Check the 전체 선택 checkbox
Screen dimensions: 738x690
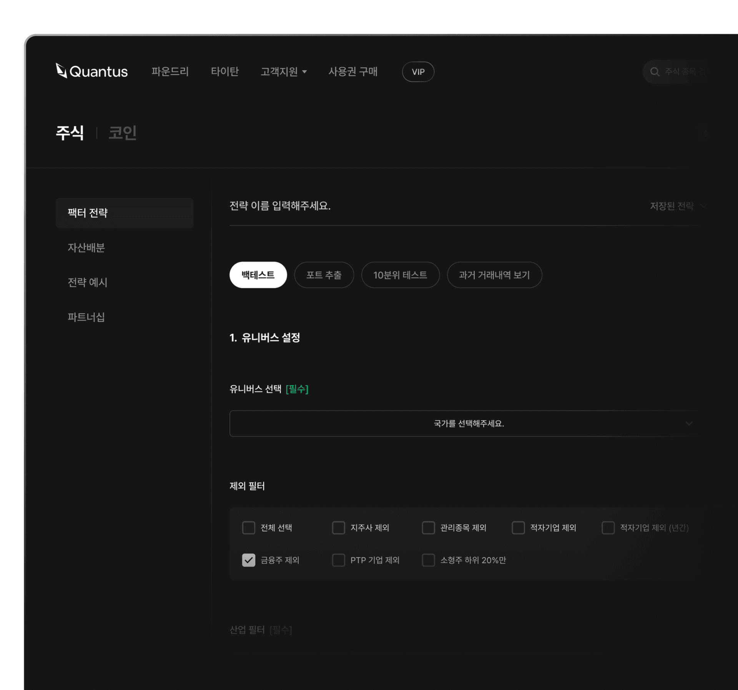point(249,528)
